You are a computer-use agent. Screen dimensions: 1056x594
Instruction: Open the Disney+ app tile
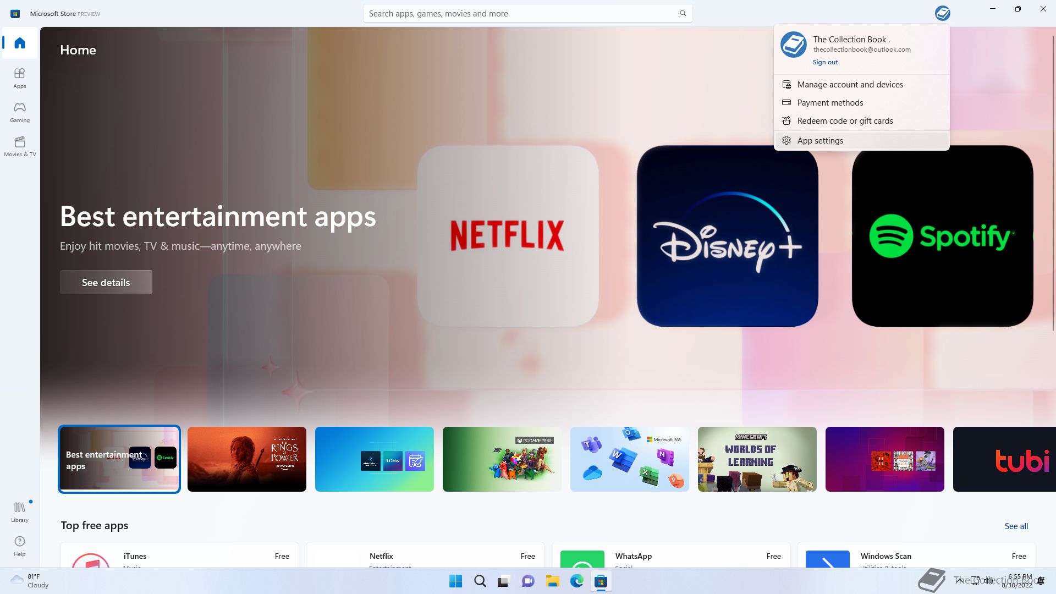(727, 236)
